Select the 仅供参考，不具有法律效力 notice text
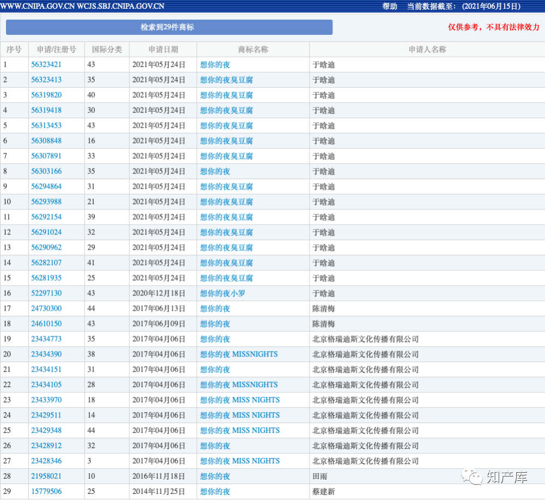This screenshot has height=501, width=545. coord(494,27)
